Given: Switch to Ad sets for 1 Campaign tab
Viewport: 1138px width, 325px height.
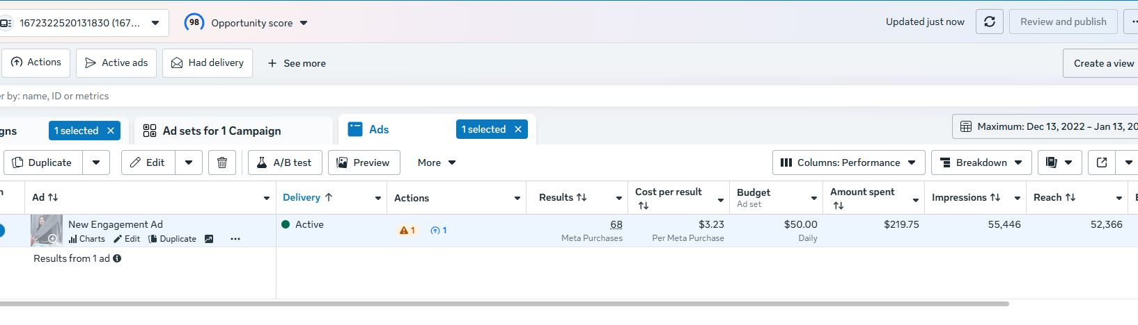Looking at the screenshot, I should click(x=221, y=131).
